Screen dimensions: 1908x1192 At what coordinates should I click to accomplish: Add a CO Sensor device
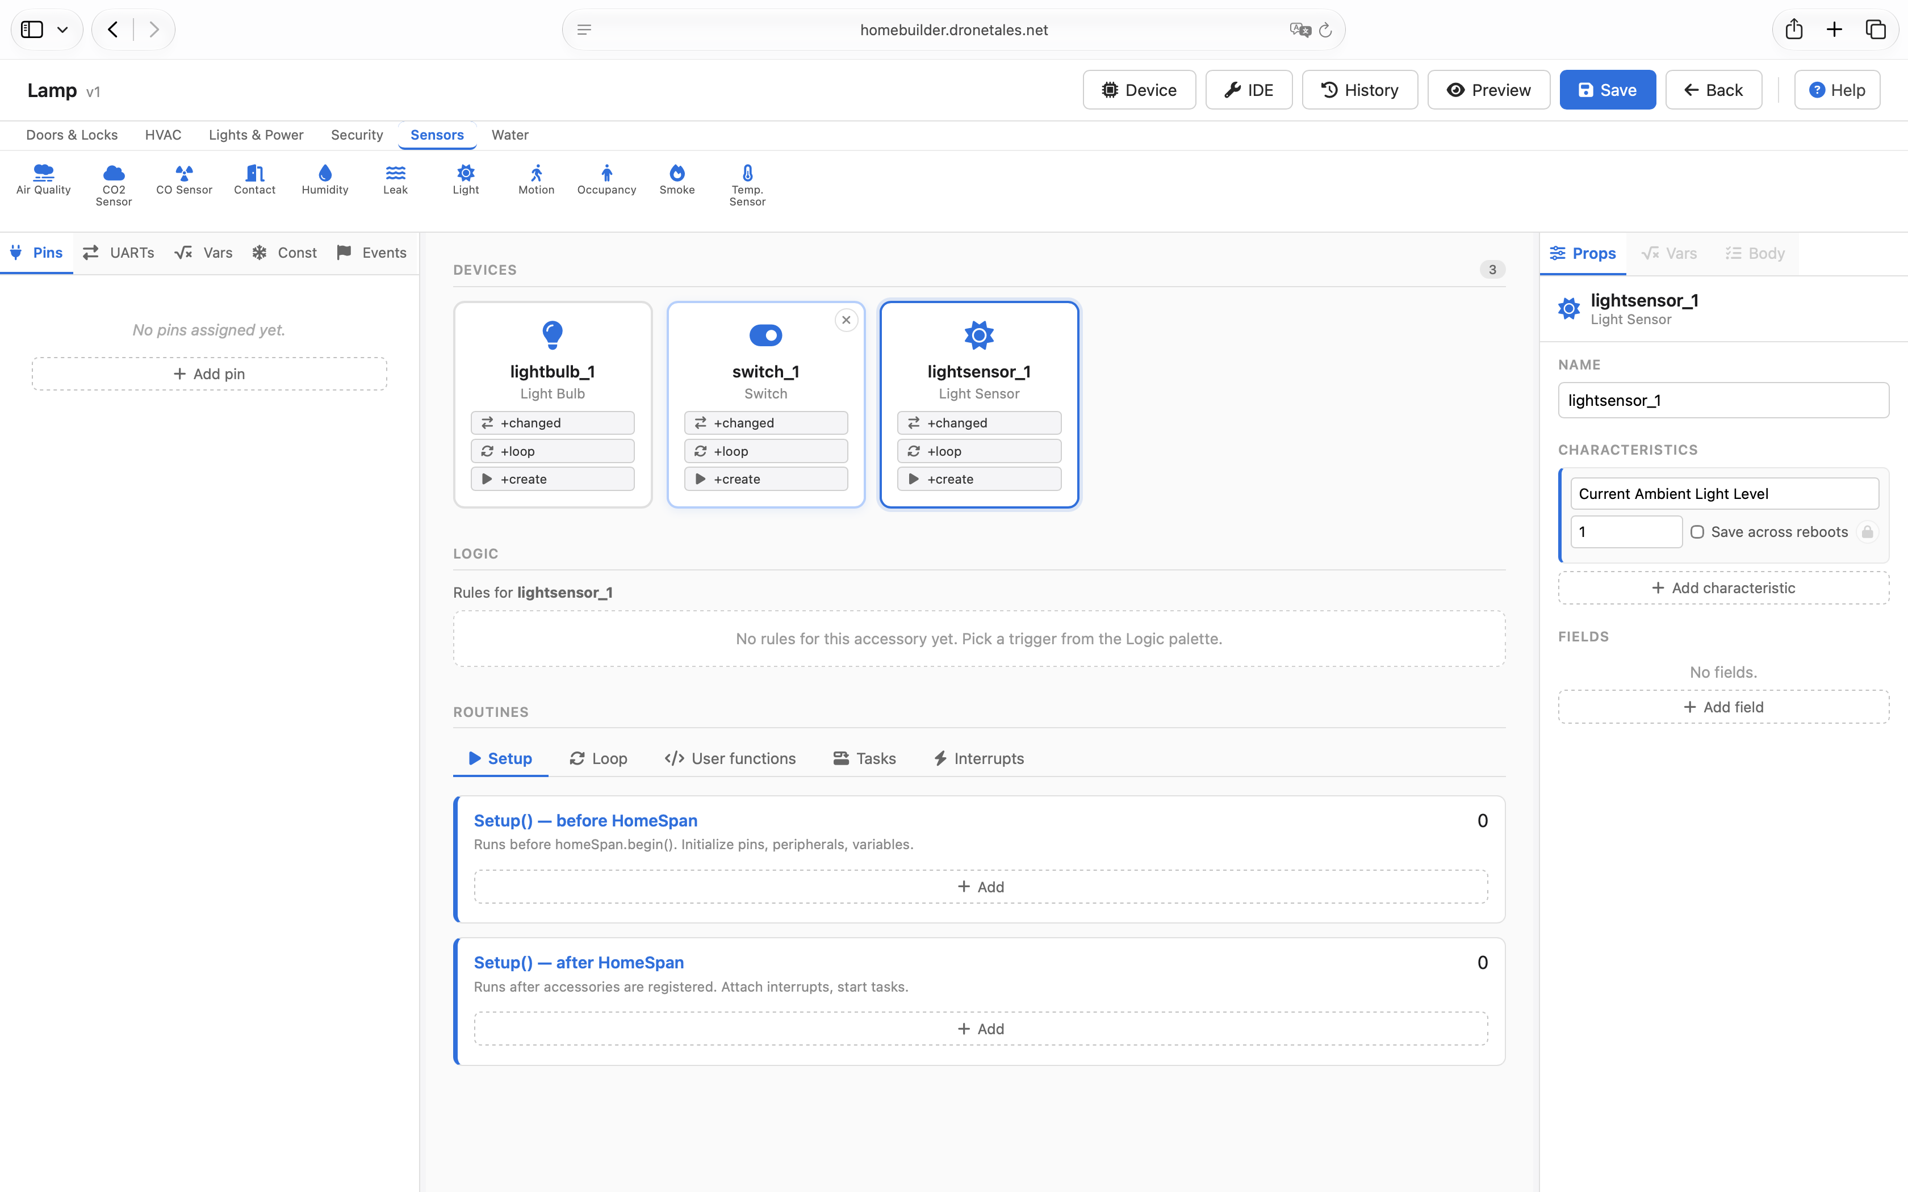[184, 180]
